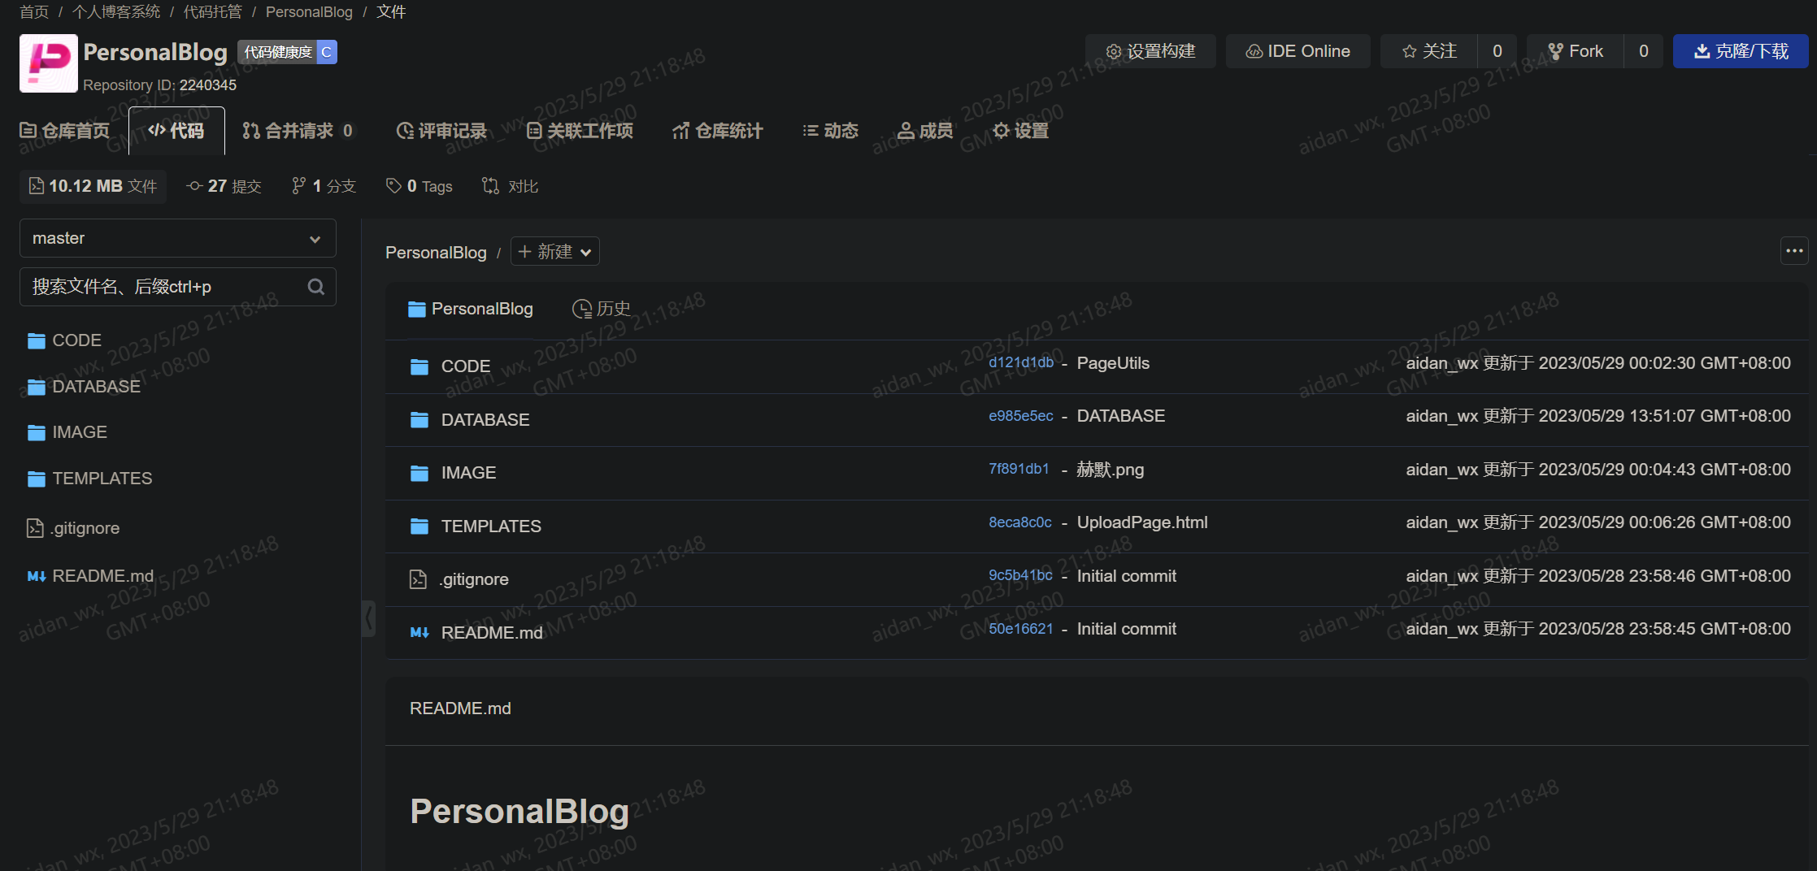Image resolution: width=1817 pixels, height=871 pixels.
Task: Open commit d121d1db
Action: pyautogui.click(x=1021, y=362)
